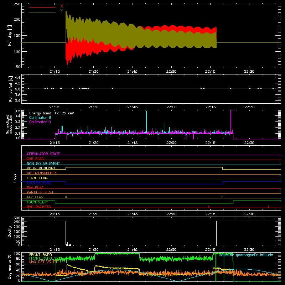Click the 21:15 time label under Quality plot
285x285 pixels.
[x=55, y=250]
